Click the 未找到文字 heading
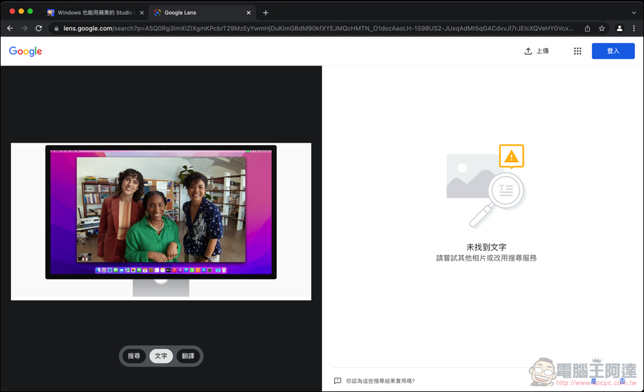The width and height of the screenshot is (644, 392). click(x=486, y=247)
